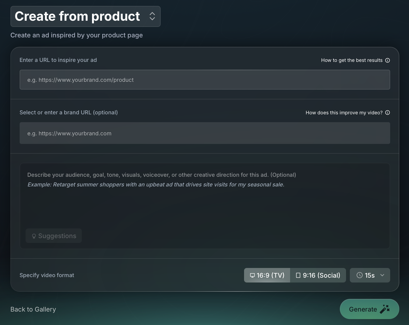Screen dimensions: 409x325
Task: Expand the duration chevron arrow
Action: tap(382, 275)
